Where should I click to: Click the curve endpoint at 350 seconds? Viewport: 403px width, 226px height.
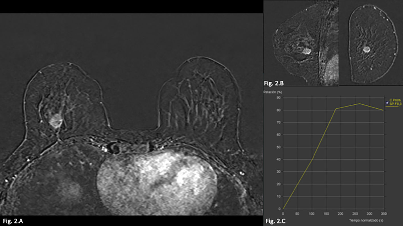click(384, 110)
